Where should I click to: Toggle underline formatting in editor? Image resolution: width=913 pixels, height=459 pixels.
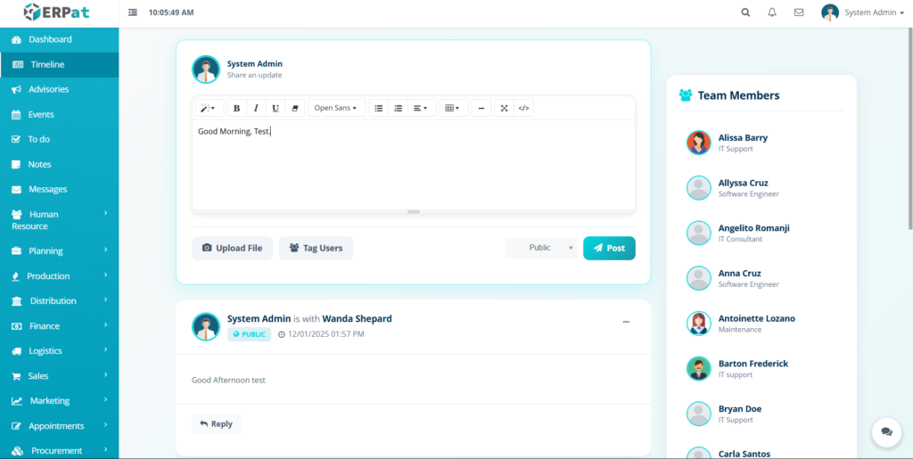pos(276,108)
